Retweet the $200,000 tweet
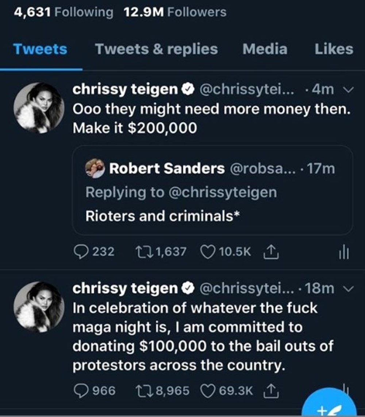 coord(141,252)
